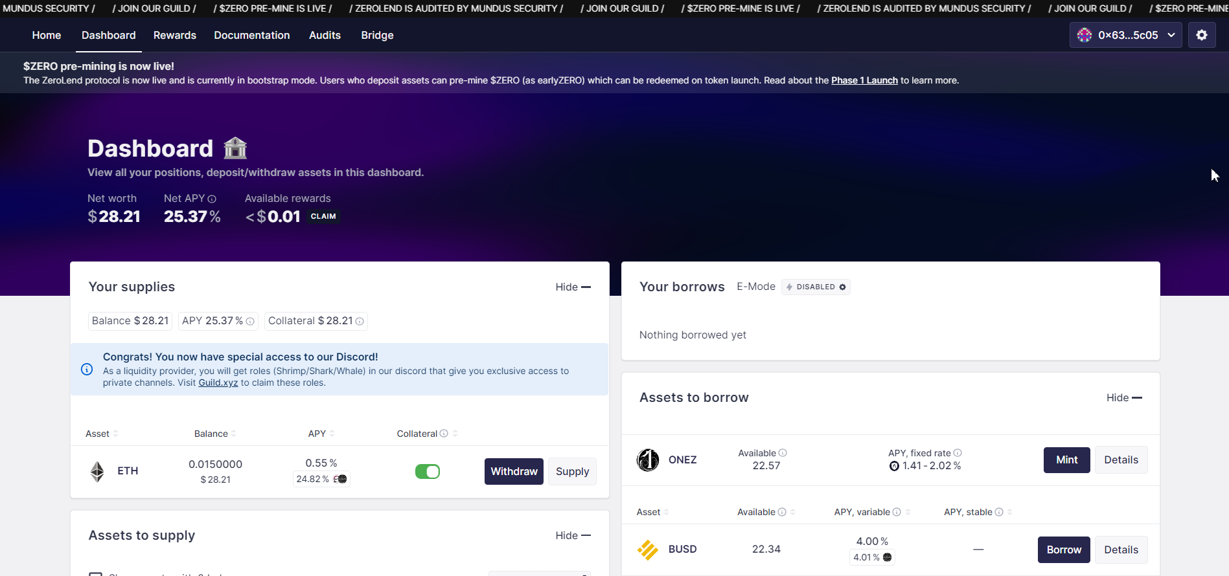Sort supplies by Balance column

[x=215, y=434]
